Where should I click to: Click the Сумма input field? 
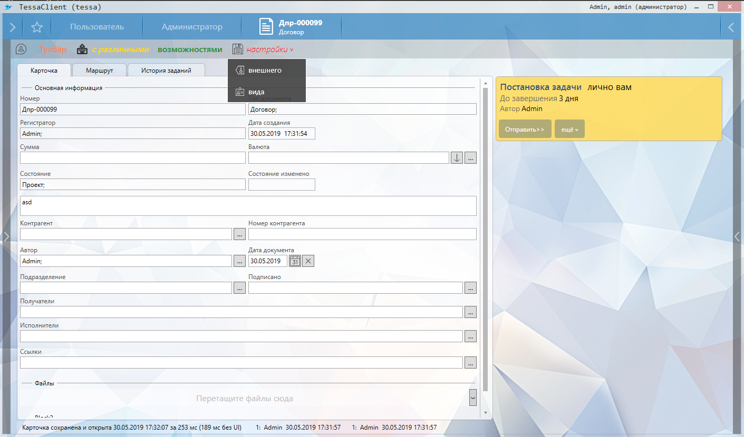click(x=132, y=157)
